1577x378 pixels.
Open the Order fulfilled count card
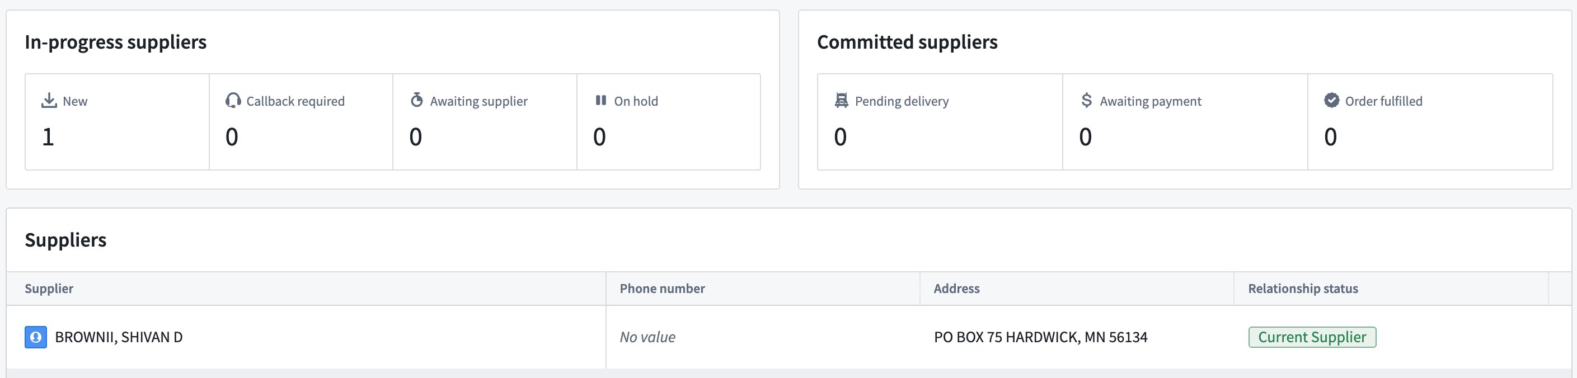point(1429,122)
